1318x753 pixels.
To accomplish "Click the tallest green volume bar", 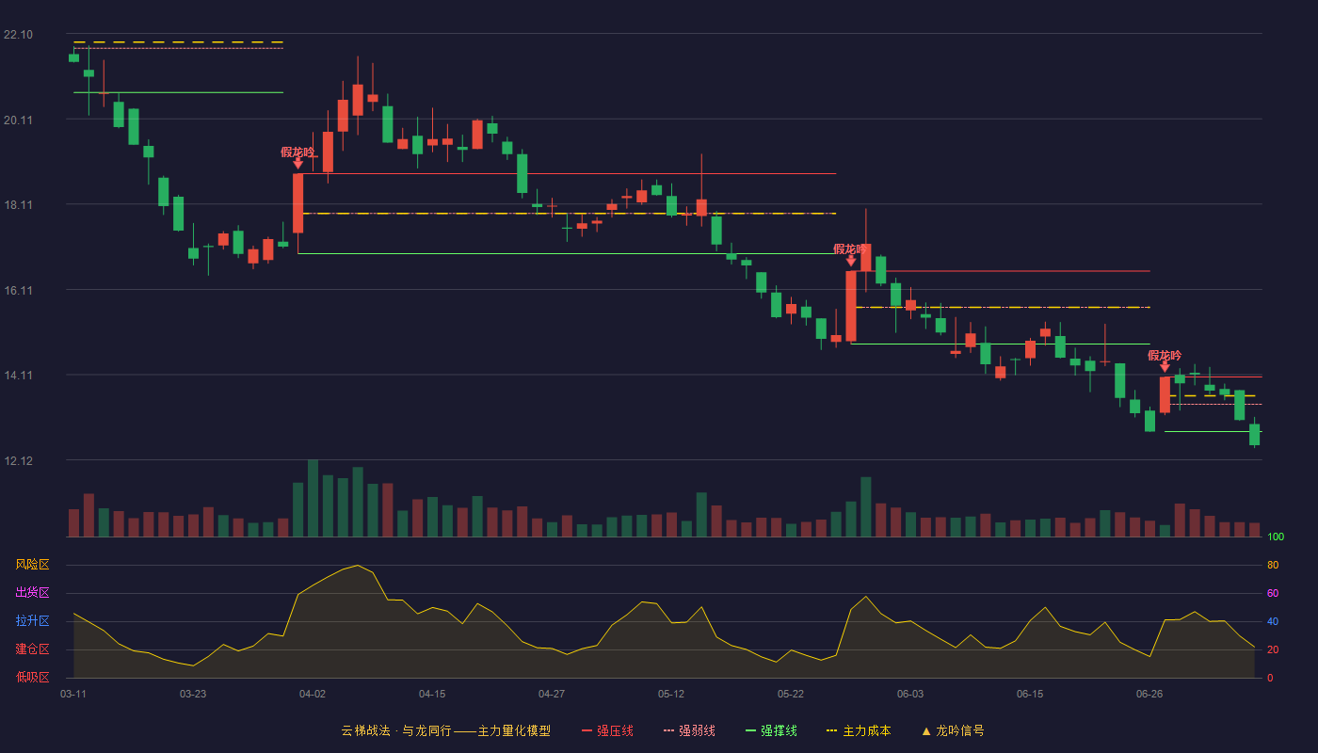I will [313, 498].
